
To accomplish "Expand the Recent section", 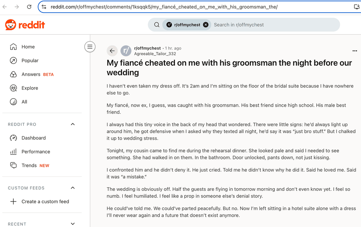I will [x=73, y=224].
